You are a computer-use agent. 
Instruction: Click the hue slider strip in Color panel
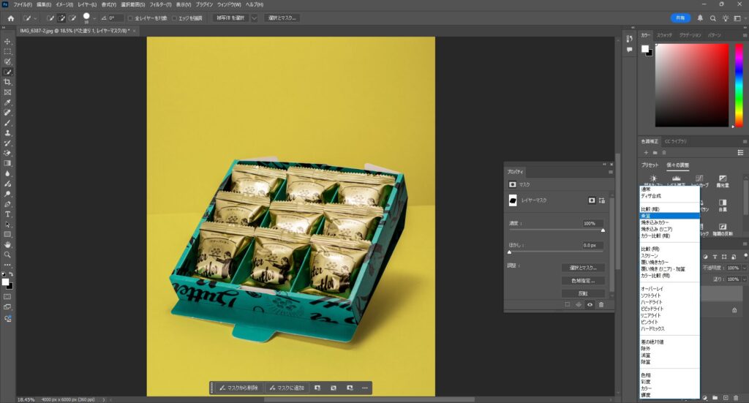tap(739, 85)
